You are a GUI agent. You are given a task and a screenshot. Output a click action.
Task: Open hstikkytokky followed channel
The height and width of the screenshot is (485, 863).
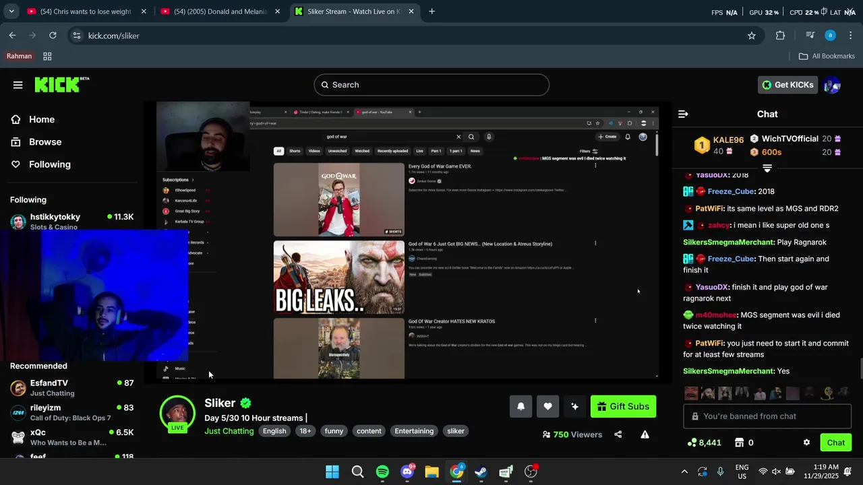point(71,221)
